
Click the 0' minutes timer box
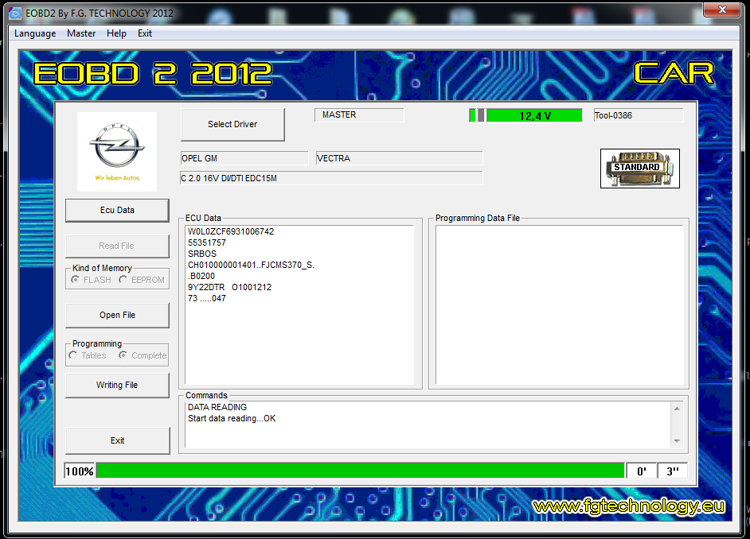(642, 471)
